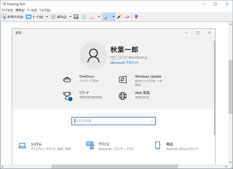
Task: Open the 編集 menu
Action: (20, 10)
